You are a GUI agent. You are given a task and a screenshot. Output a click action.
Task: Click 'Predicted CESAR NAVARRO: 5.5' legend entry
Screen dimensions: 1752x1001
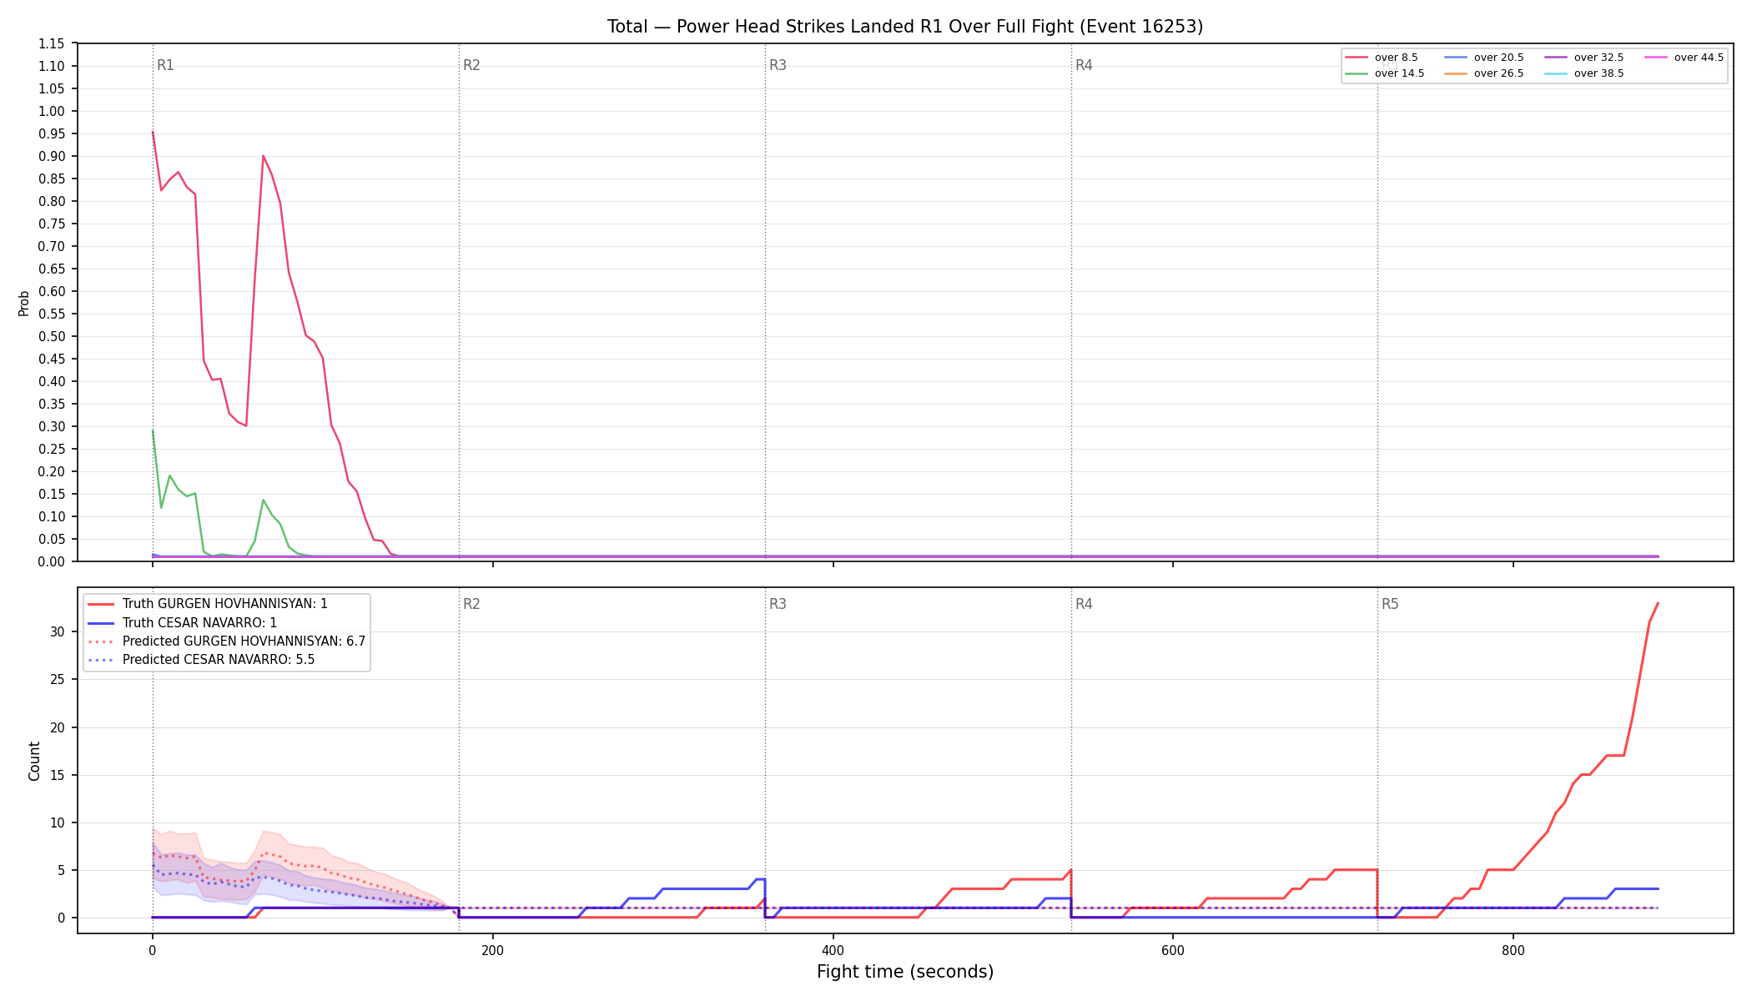coord(201,660)
